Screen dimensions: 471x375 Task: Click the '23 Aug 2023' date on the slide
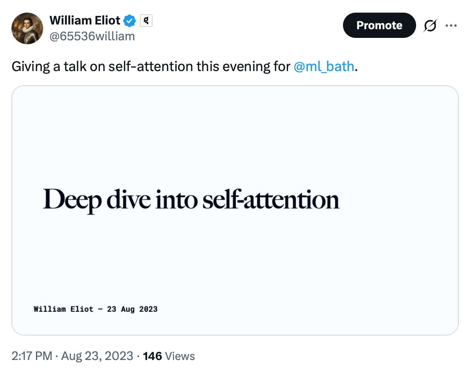pyautogui.click(x=132, y=309)
